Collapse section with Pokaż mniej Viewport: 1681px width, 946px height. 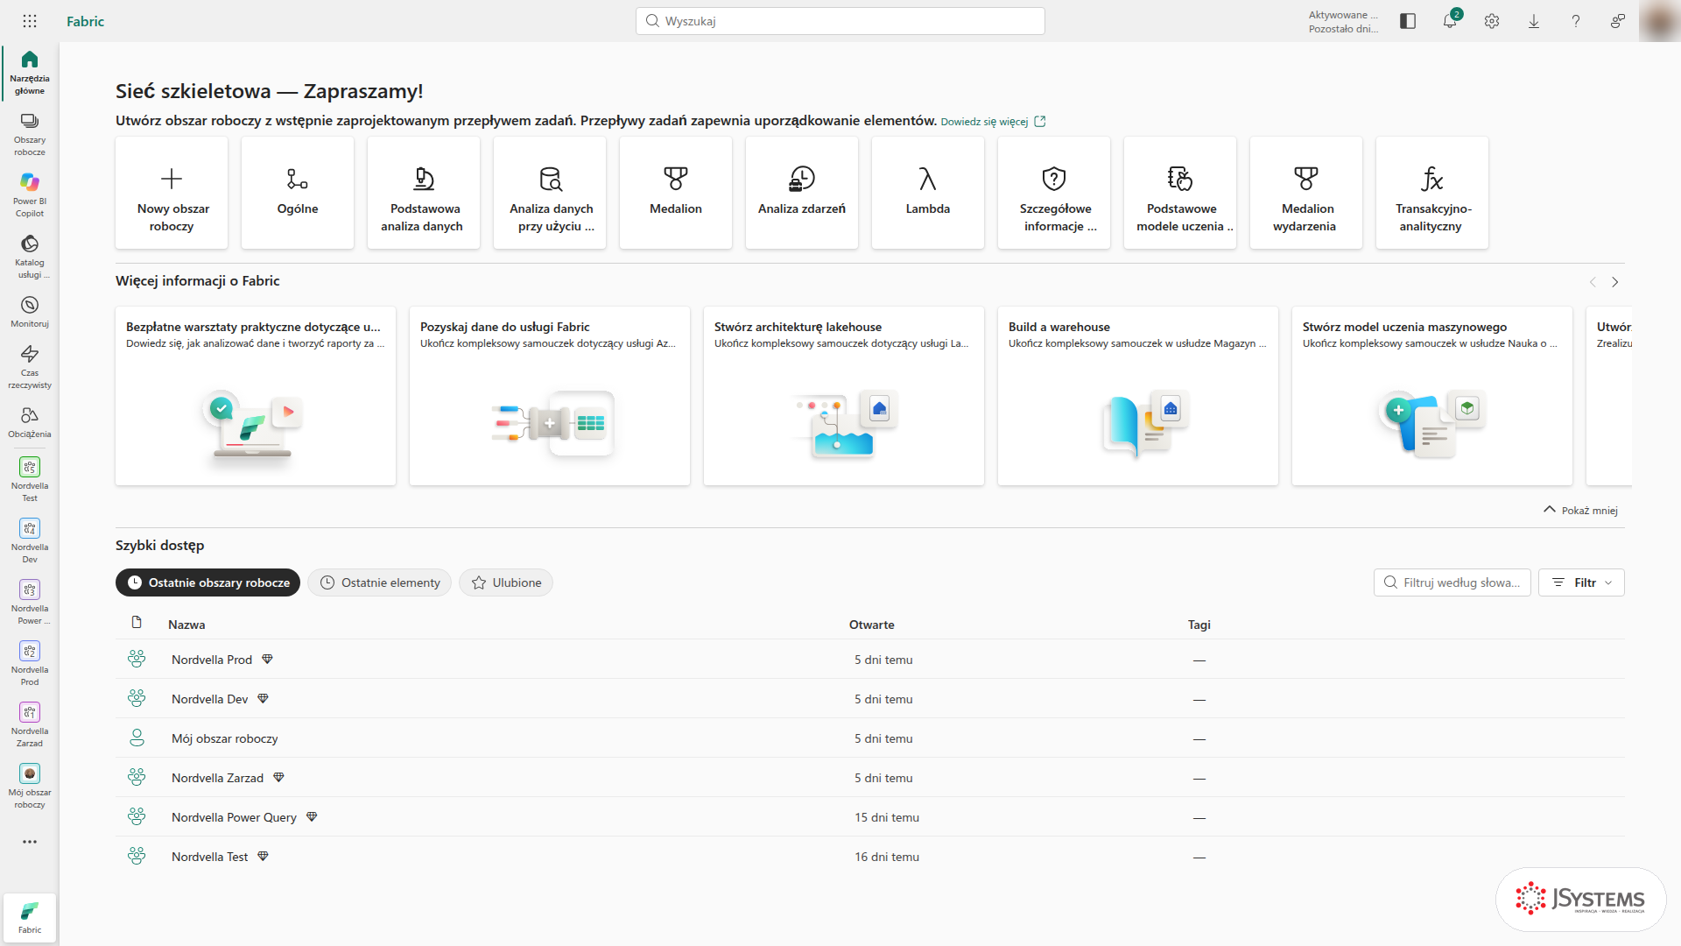click(1580, 510)
